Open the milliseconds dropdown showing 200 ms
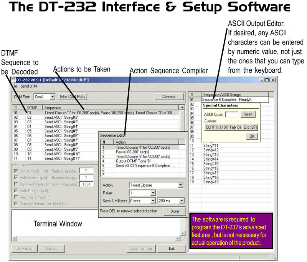 pyautogui.click(x=172, y=201)
